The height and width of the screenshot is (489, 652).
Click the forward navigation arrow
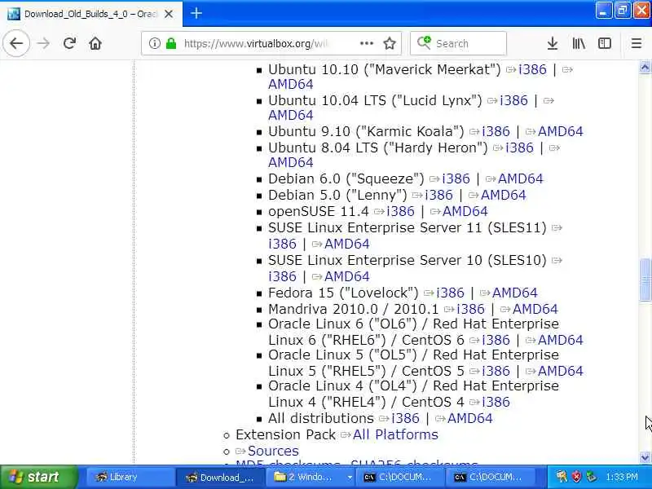click(x=43, y=43)
